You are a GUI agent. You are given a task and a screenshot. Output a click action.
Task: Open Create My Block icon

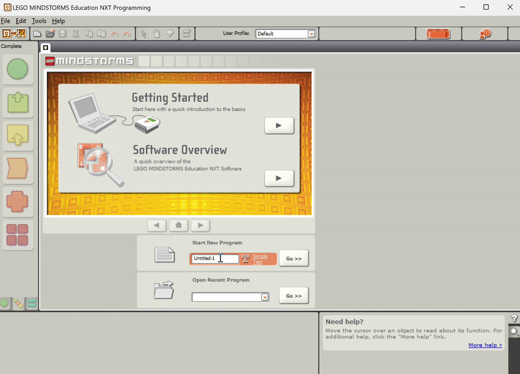[x=187, y=34]
